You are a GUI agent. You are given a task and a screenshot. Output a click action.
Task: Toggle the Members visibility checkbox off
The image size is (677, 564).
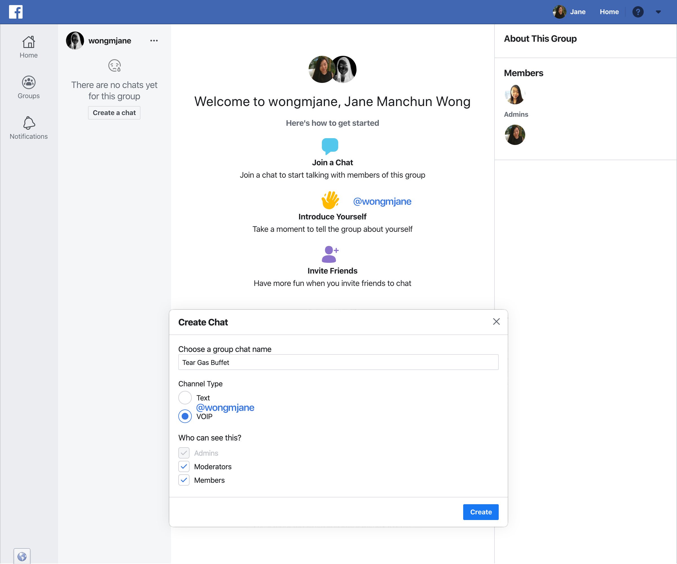184,480
